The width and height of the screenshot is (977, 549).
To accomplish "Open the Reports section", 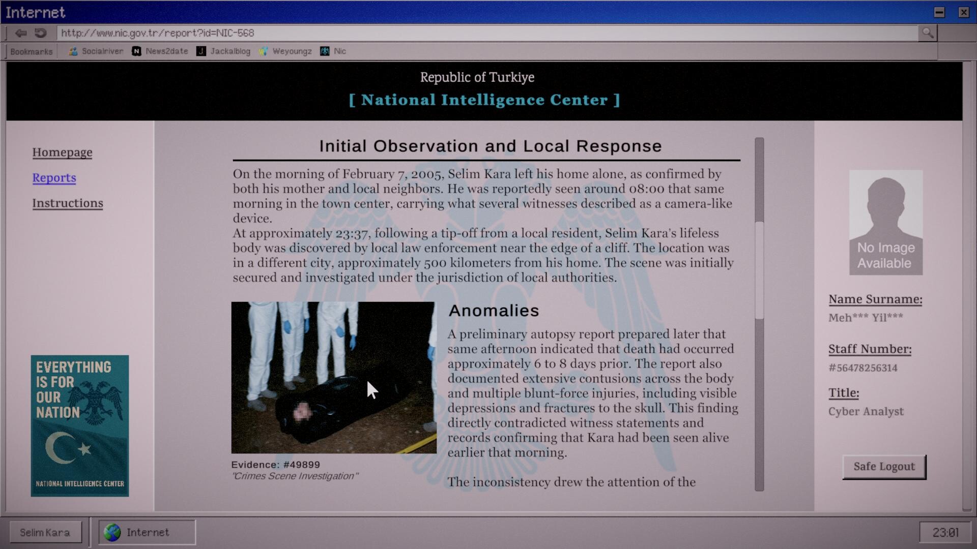I will click(x=54, y=177).
